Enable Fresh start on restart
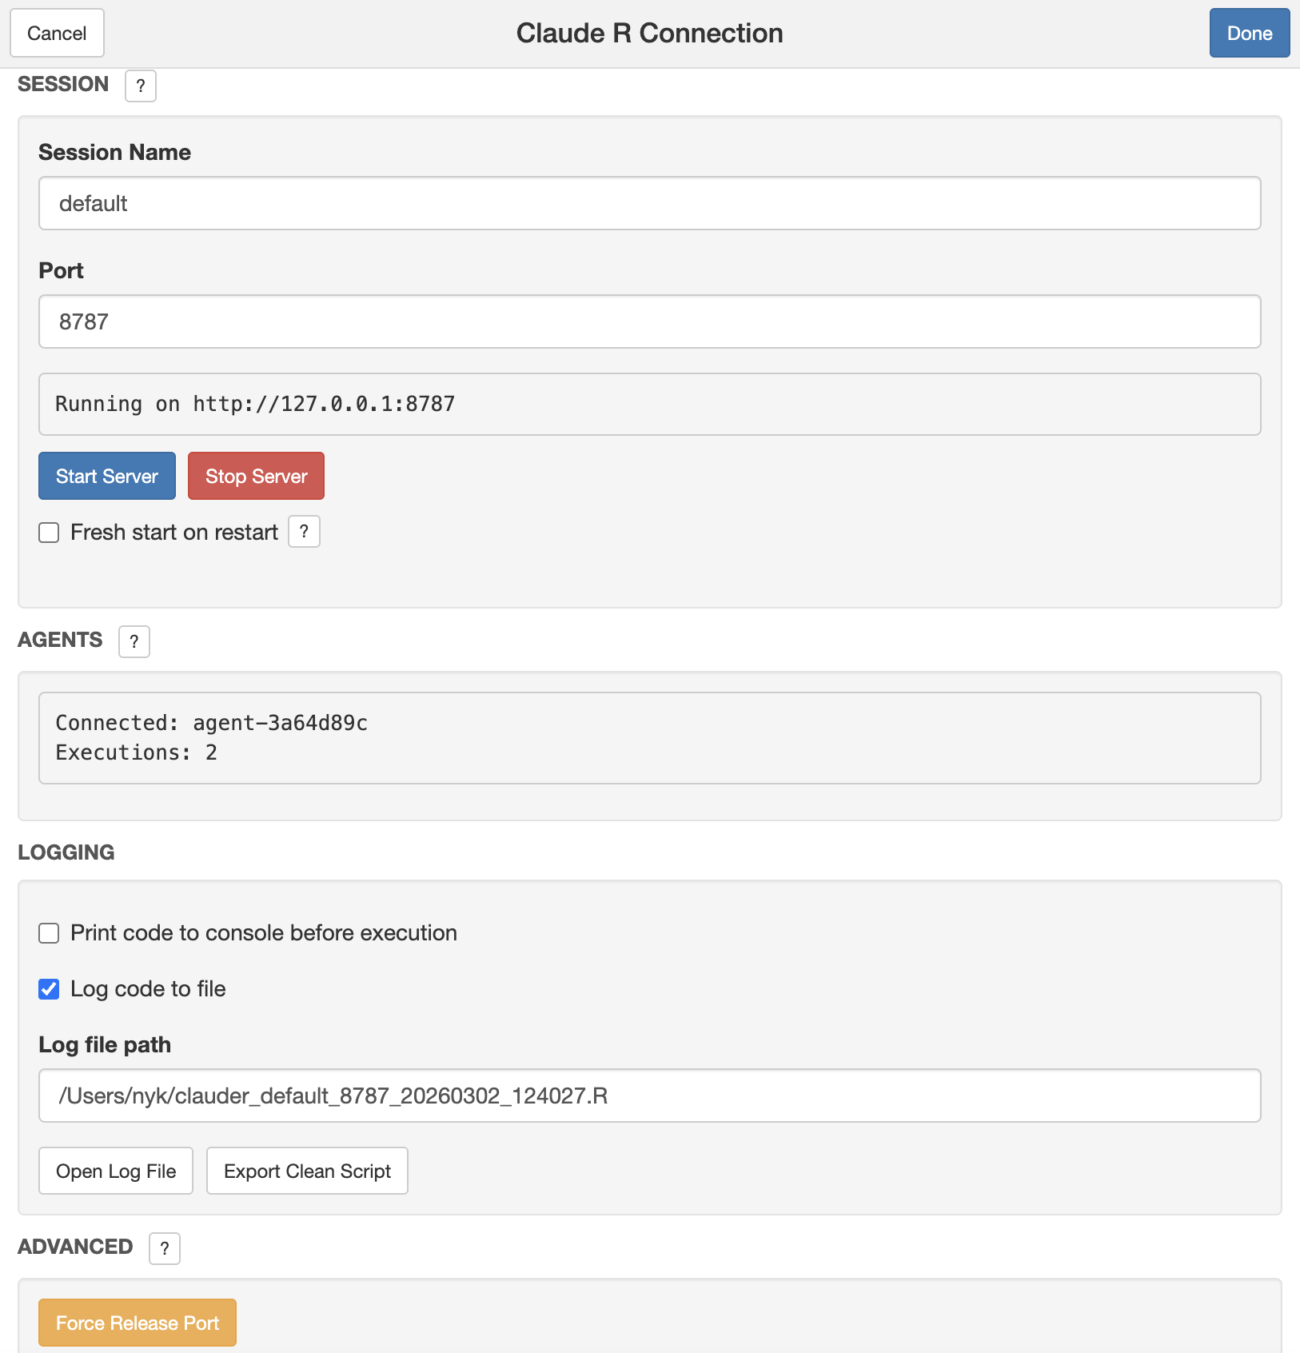This screenshot has height=1353, width=1300. 49,532
